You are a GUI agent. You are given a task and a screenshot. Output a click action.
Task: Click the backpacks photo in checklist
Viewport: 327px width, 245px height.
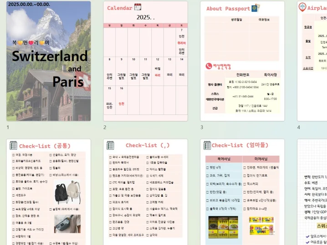[x=67, y=192]
